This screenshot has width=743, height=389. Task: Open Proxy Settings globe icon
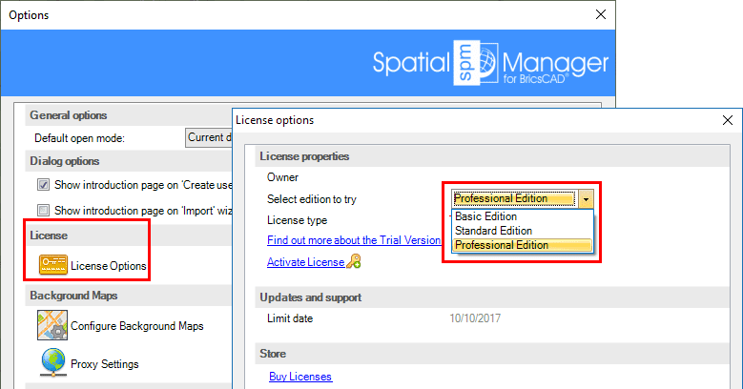pyautogui.click(x=53, y=362)
